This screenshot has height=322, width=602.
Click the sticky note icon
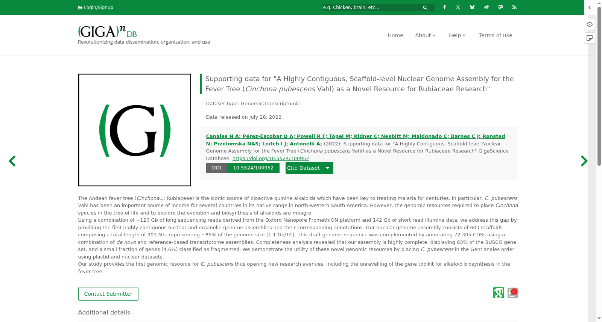point(590,38)
